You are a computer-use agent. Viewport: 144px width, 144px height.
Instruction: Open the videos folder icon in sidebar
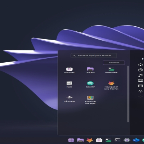tap(140, 86)
